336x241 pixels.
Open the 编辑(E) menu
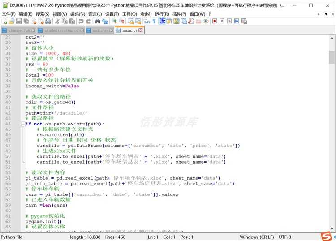26,14
